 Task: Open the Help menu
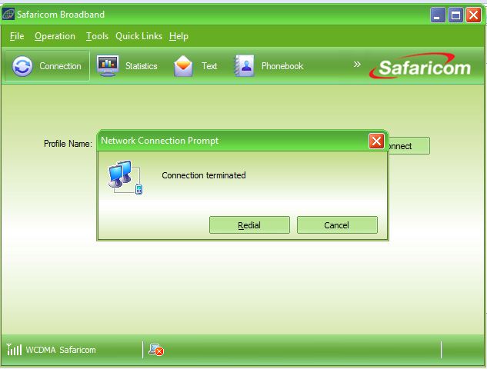[x=179, y=36]
